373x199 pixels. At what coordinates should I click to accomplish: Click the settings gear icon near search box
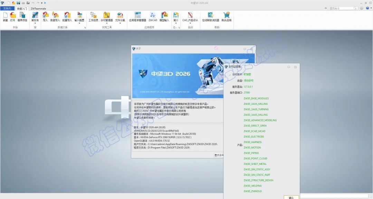point(362,8)
